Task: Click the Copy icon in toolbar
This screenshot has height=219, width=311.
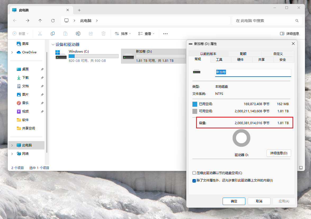Action: [53, 34]
